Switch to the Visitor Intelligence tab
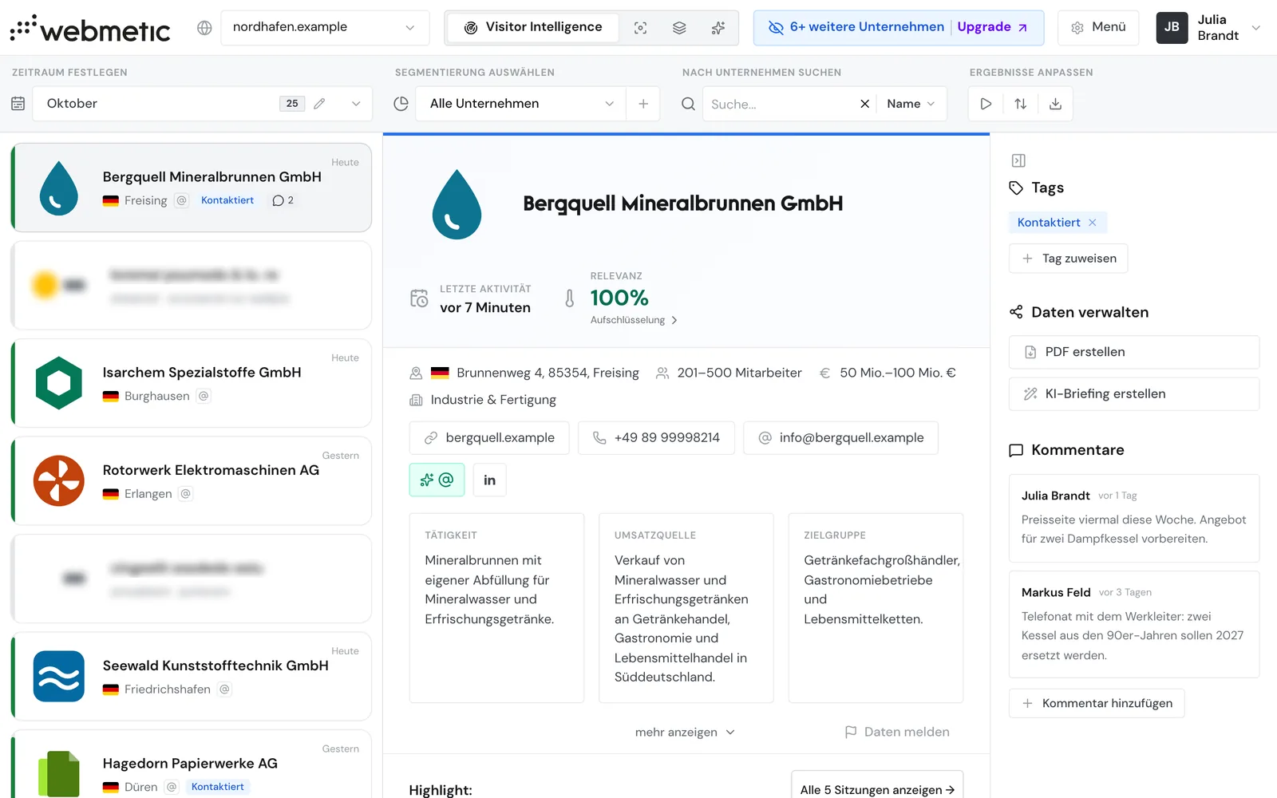The image size is (1277, 798). [533, 28]
